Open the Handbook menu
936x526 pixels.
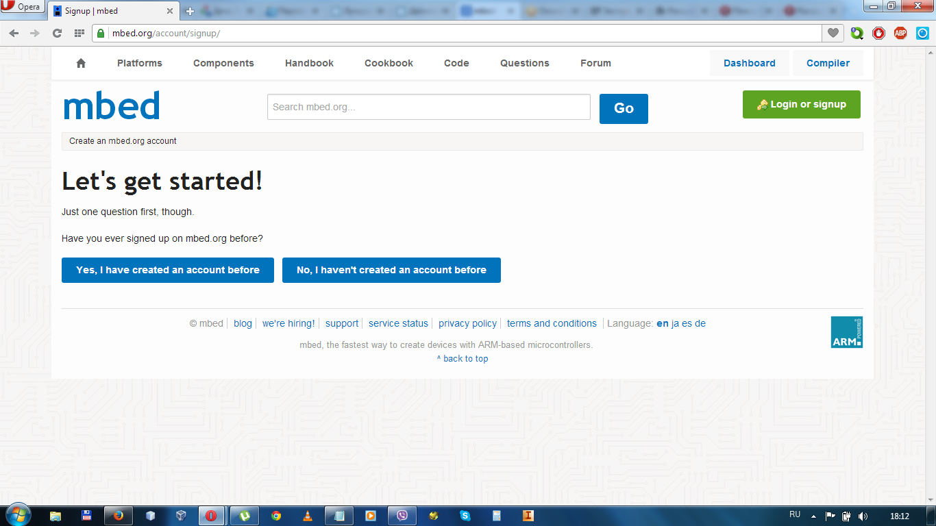point(309,63)
